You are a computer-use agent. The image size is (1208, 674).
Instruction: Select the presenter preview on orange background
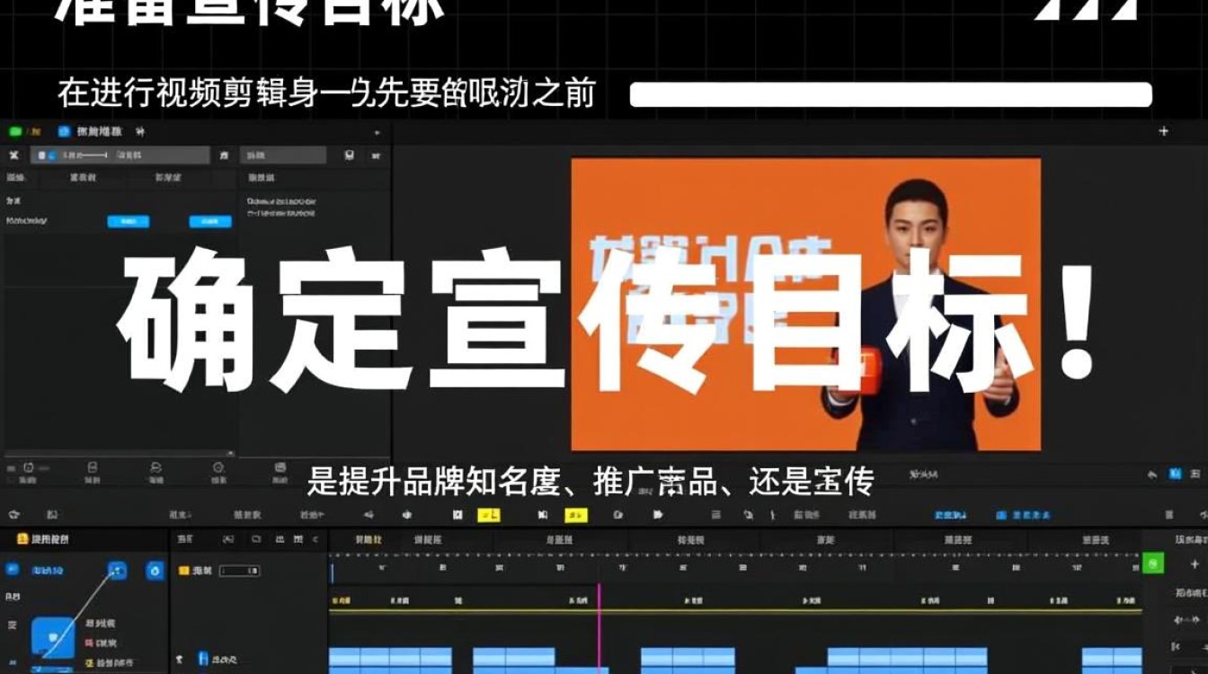point(806,305)
